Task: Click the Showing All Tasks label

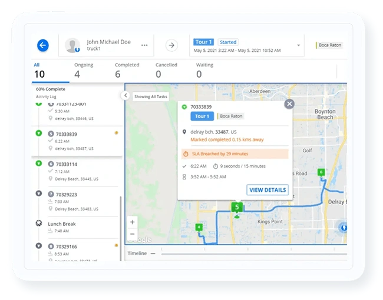Action: pos(151,96)
